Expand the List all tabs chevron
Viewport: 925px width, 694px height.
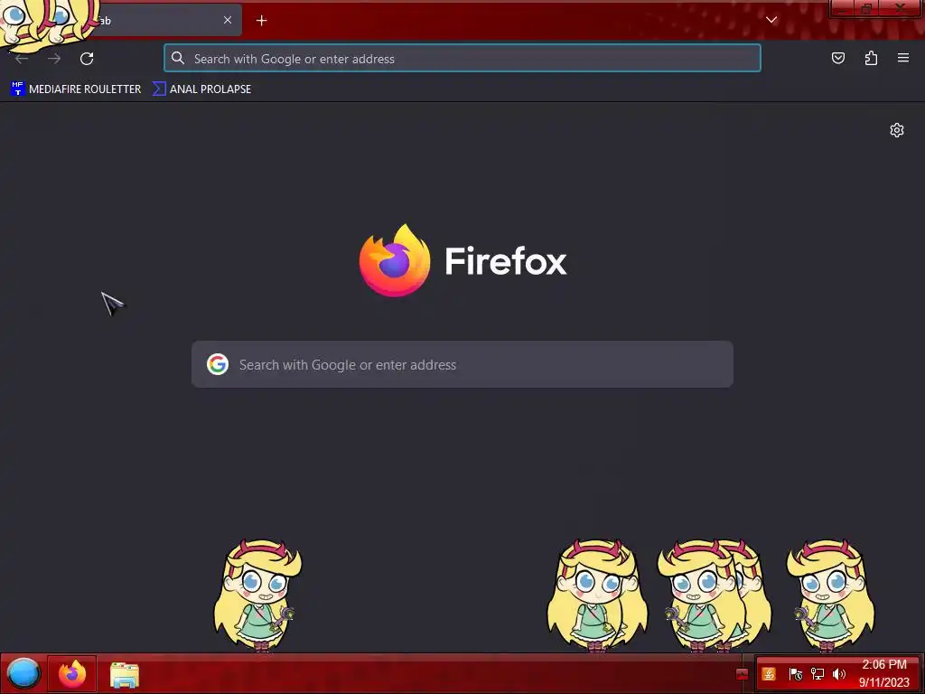tap(771, 20)
